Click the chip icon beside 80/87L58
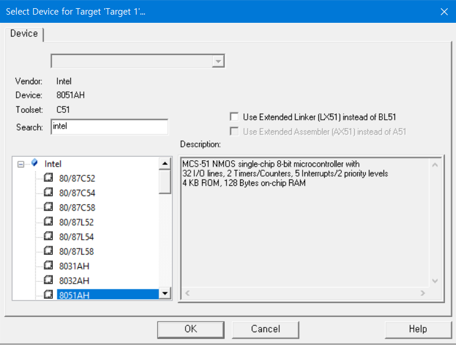 click(48, 251)
